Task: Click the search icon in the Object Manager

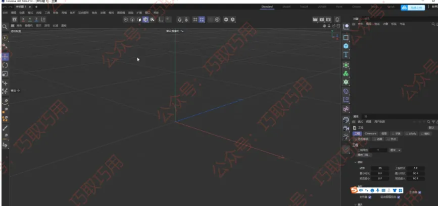Action: (433, 24)
